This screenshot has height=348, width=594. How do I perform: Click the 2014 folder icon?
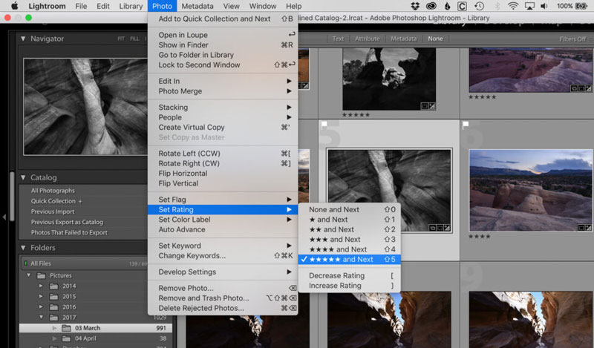52,286
